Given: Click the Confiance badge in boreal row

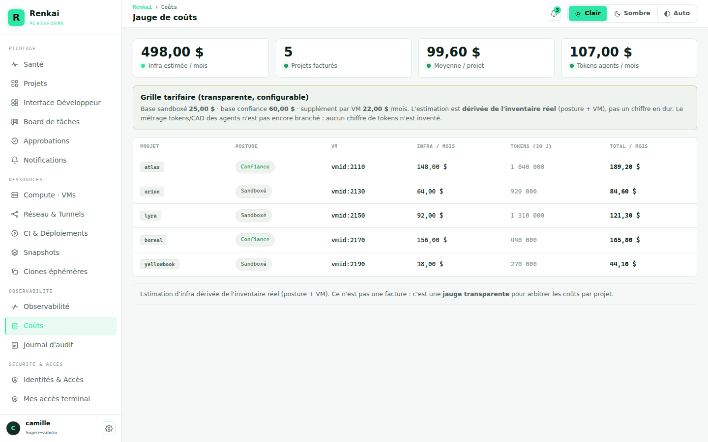Looking at the screenshot, I should 255,240.
